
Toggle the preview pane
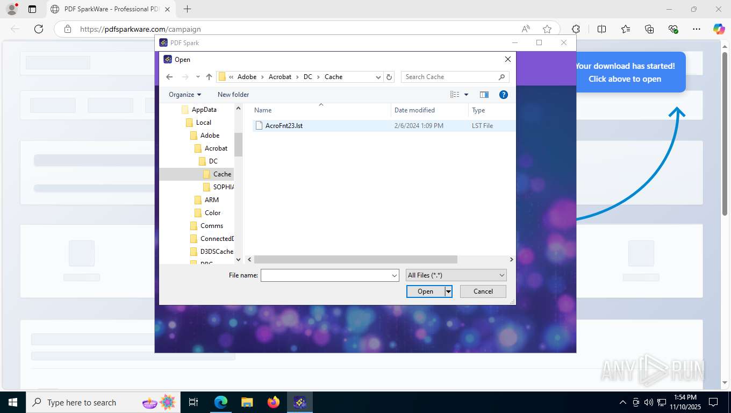484,95
